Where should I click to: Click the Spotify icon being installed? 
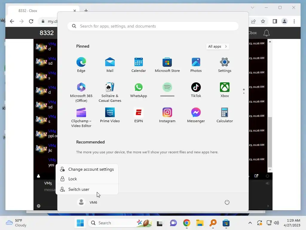tap(167, 87)
